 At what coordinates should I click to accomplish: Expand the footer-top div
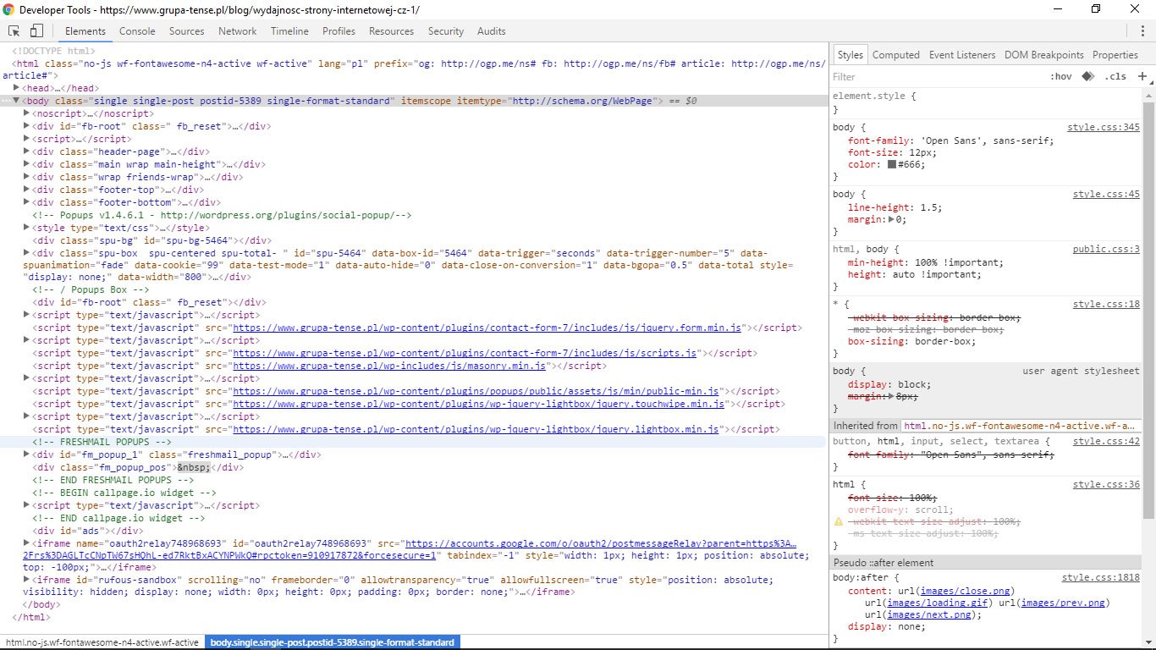[26, 190]
